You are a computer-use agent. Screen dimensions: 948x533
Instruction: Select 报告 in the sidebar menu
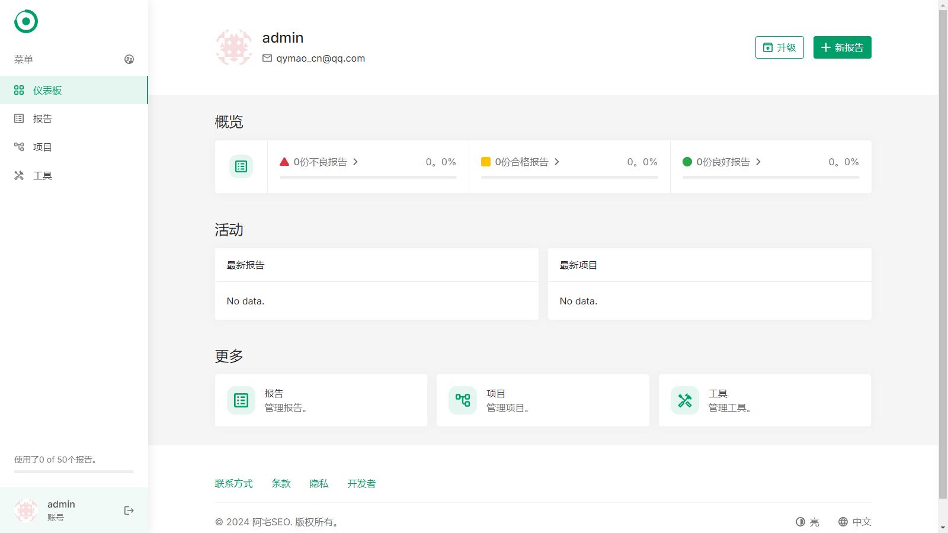click(43, 118)
